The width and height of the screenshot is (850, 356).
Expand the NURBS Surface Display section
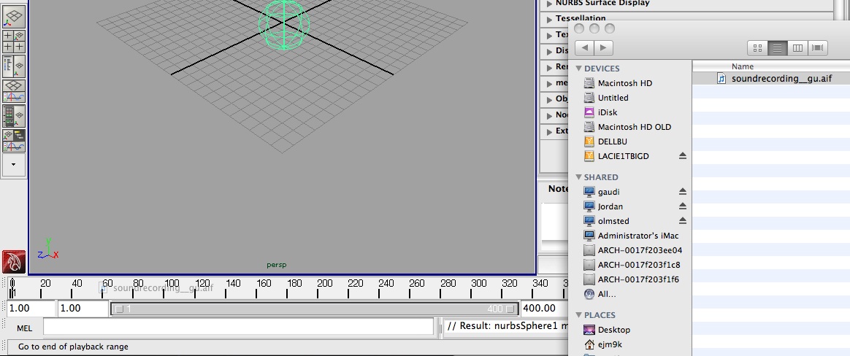click(x=549, y=3)
